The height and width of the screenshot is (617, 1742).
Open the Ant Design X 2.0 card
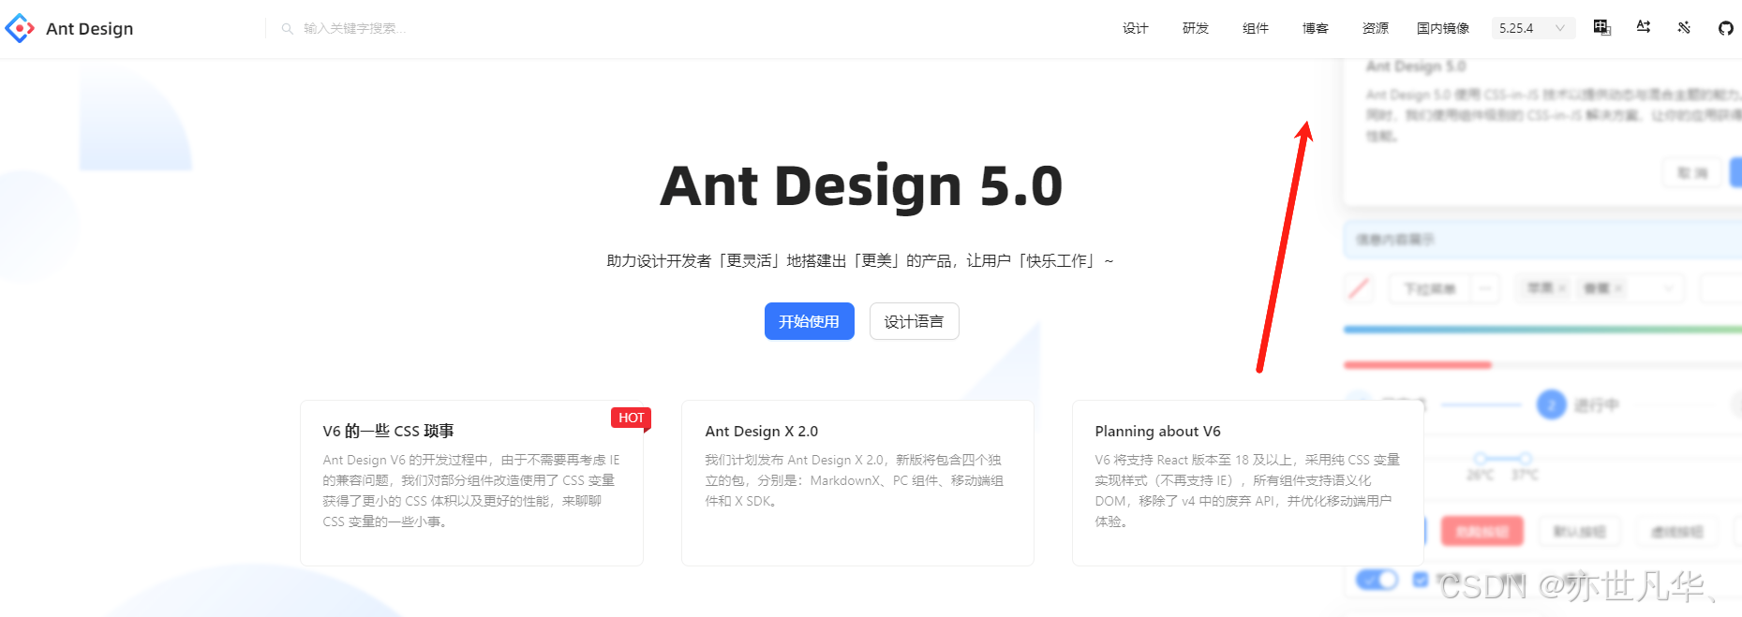(857, 483)
